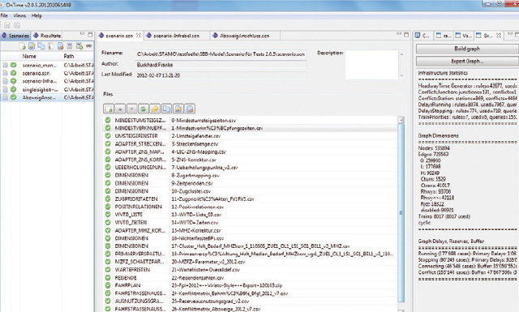Click the Author field with Burkhard Franke
The image size is (519, 312).
(x=221, y=65)
